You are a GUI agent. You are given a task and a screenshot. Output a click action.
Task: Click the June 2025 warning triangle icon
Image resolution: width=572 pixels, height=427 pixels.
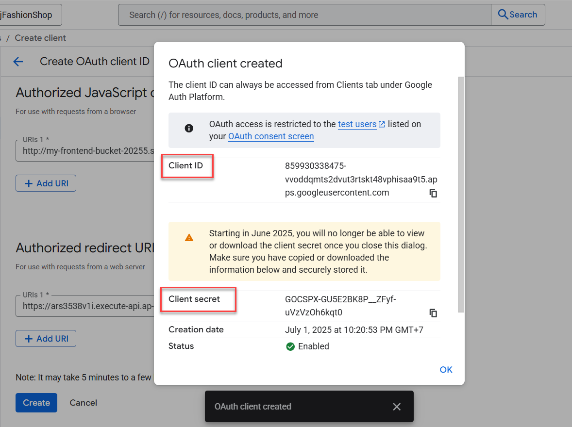point(189,238)
